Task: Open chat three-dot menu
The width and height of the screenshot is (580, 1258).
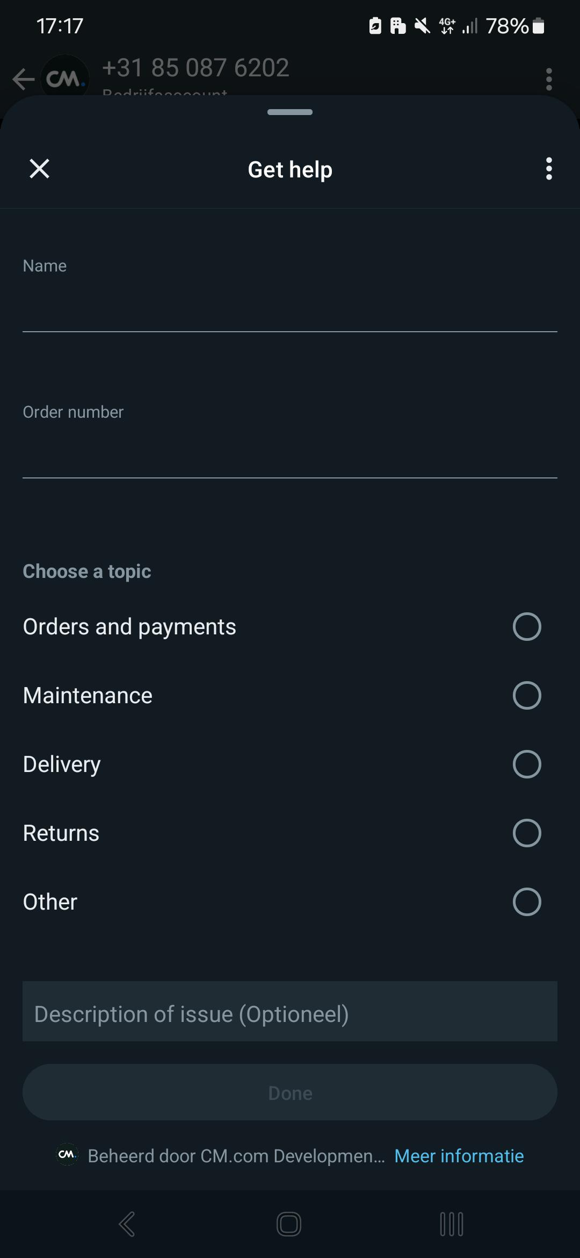Action: pos(548,80)
